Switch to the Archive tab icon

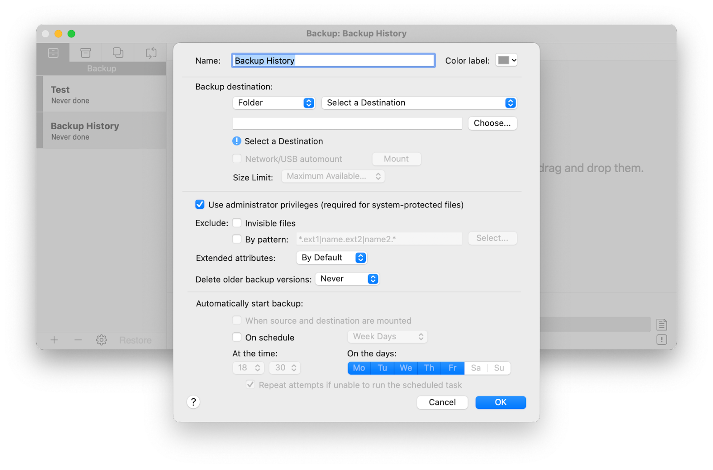[86, 53]
